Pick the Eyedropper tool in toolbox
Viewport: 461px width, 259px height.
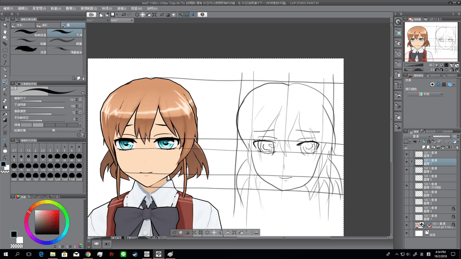5,63
